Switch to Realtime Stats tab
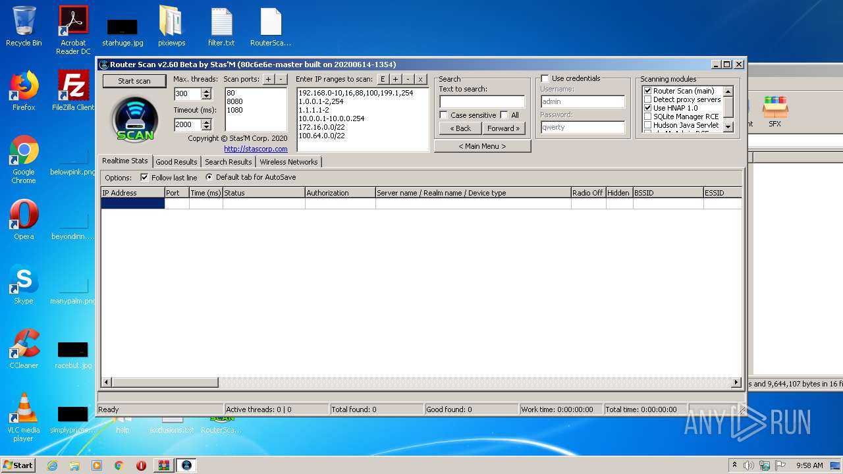Screen dimensions: 843x474 pyautogui.click(x=125, y=161)
